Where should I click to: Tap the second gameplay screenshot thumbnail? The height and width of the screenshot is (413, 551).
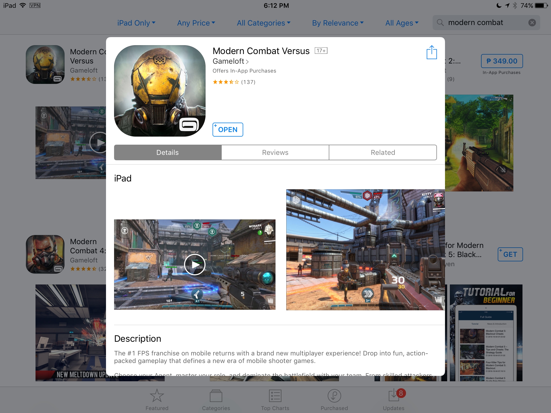click(367, 250)
